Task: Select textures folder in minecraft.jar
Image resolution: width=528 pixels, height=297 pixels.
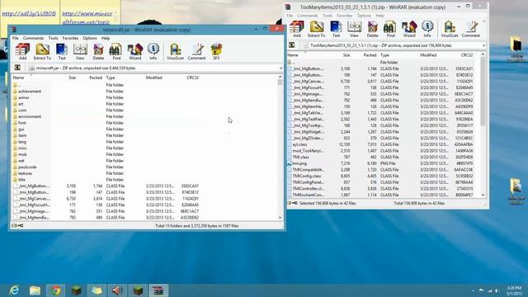Action: [26, 173]
